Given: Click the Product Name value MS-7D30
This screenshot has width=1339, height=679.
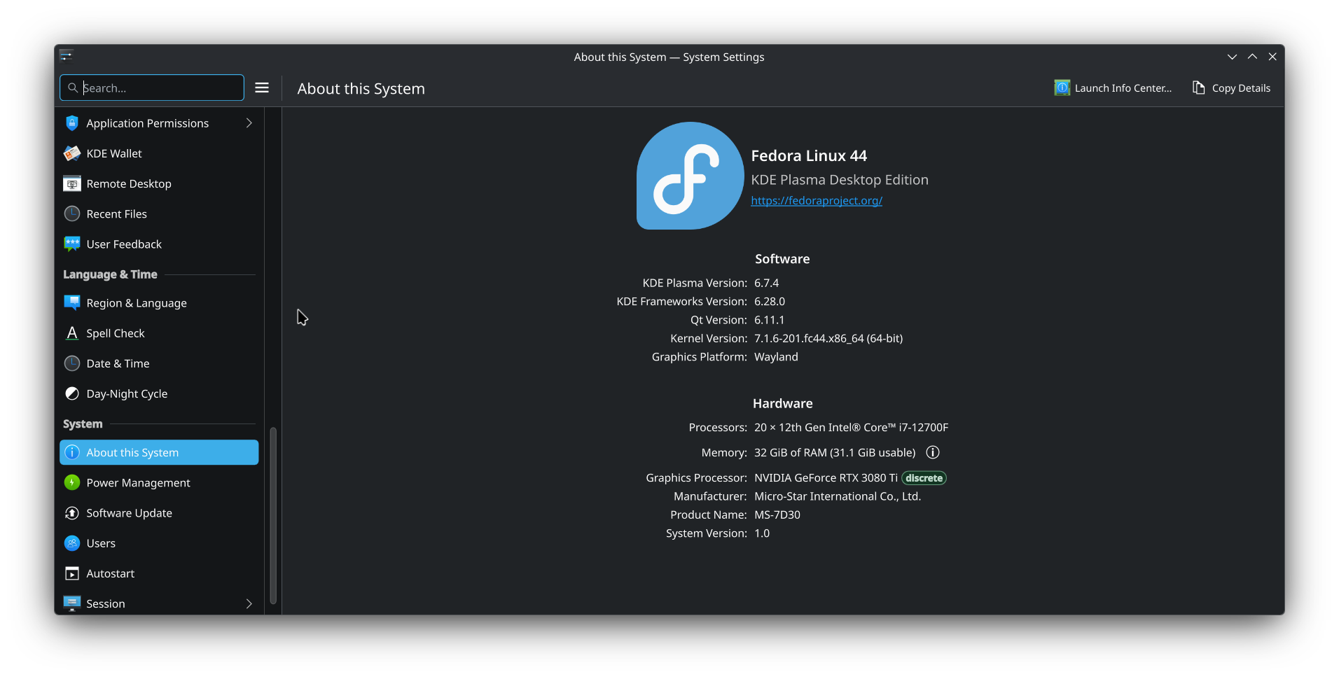Looking at the screenshot, I should (x=777, y=514).
